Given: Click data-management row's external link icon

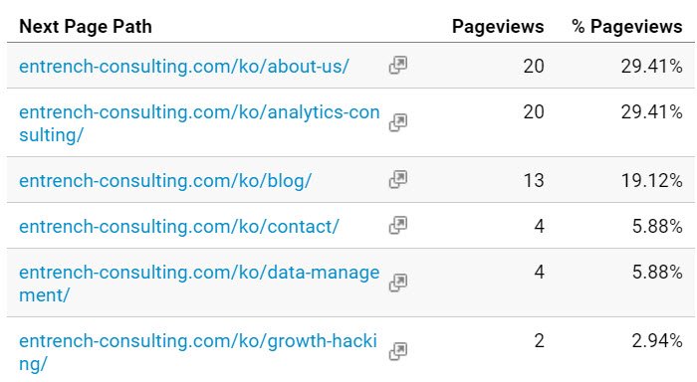Looking at the screenshot, I should (x=398, y=283).
